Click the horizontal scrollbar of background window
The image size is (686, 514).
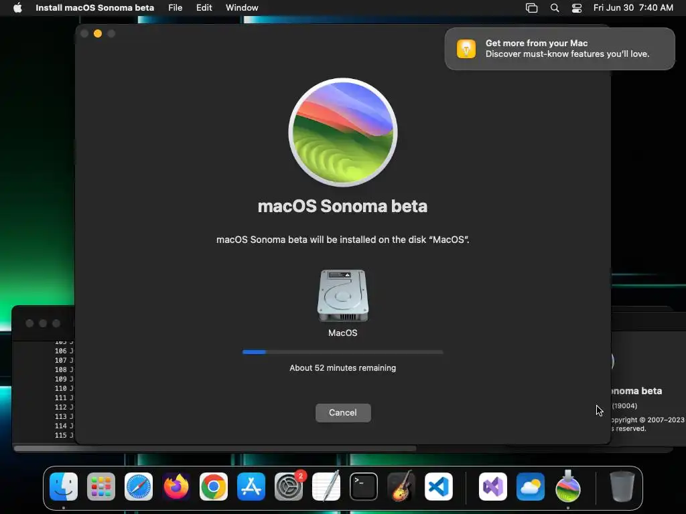click(x=215, y=448)
